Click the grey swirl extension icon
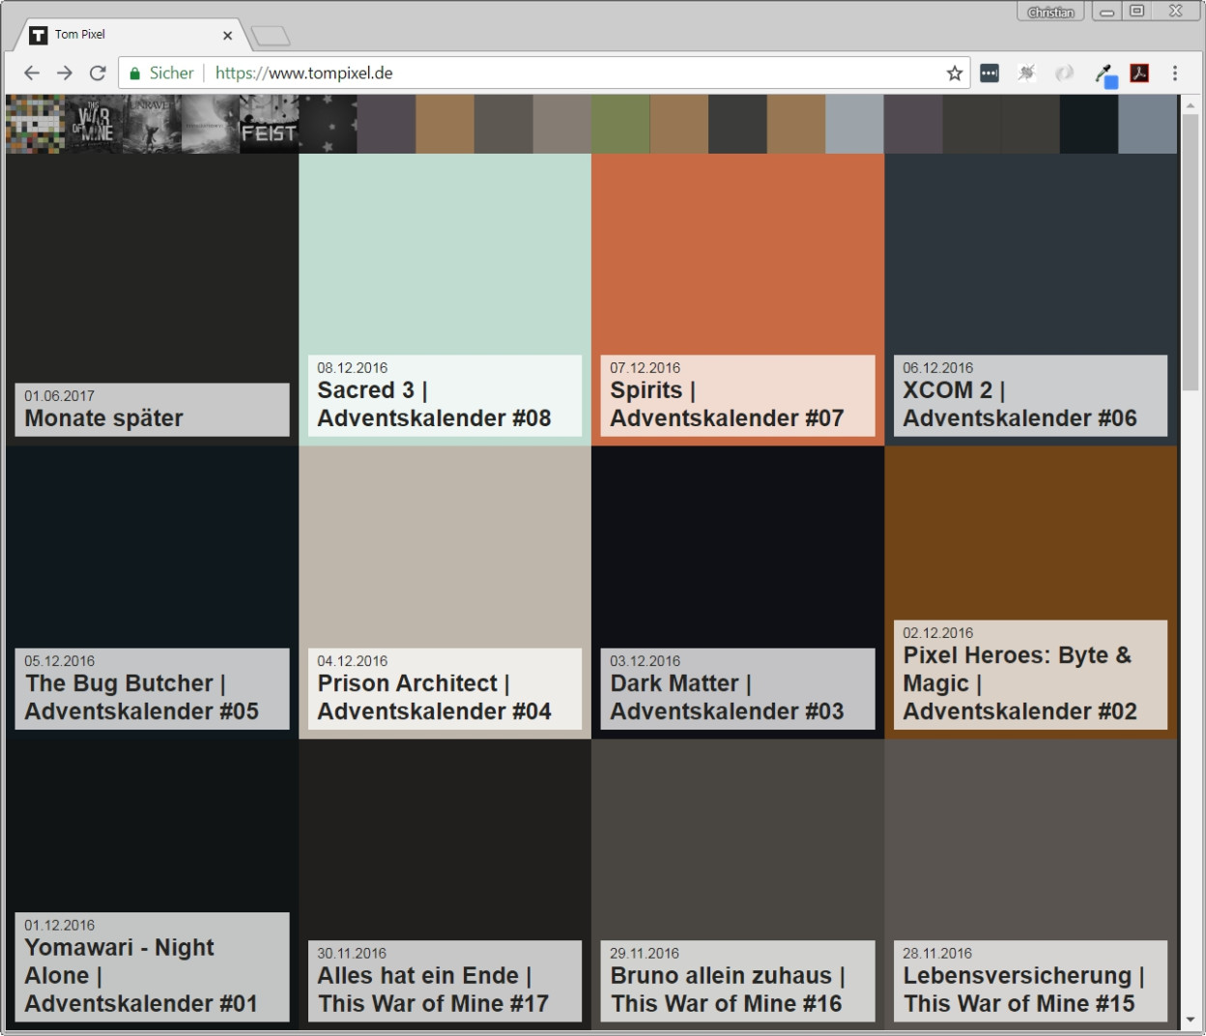1206x1036 pixels. (x=1064, y=73)
